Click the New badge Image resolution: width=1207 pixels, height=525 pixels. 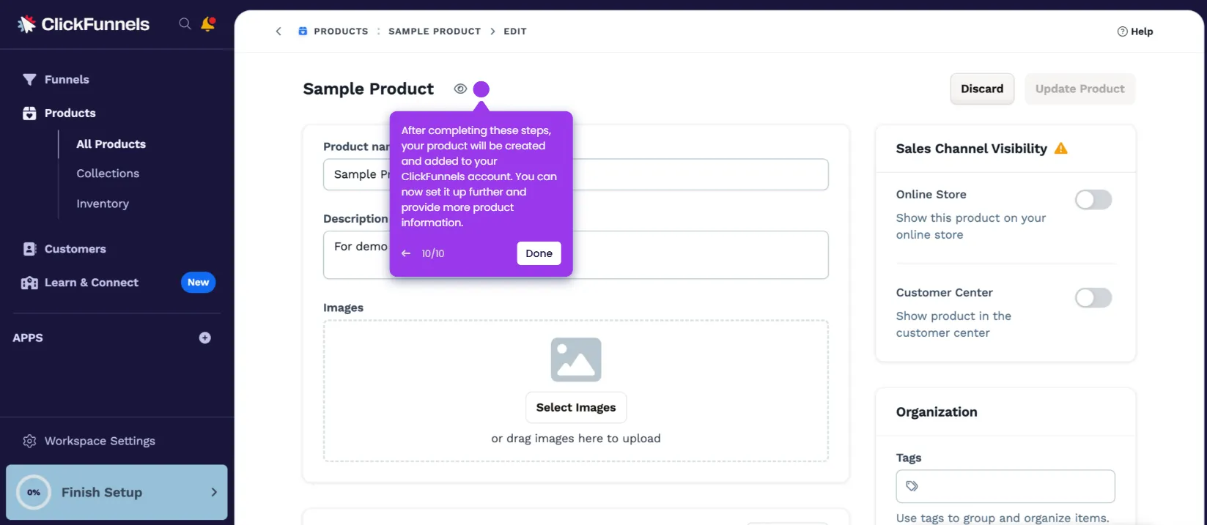click(x=198, y=283)
